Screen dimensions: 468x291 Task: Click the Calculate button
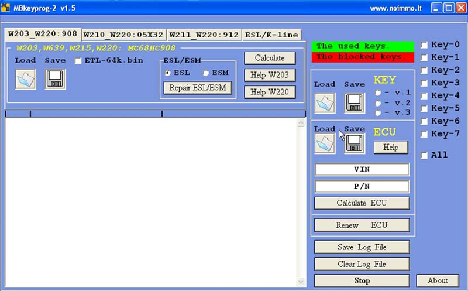click(270, 58)
